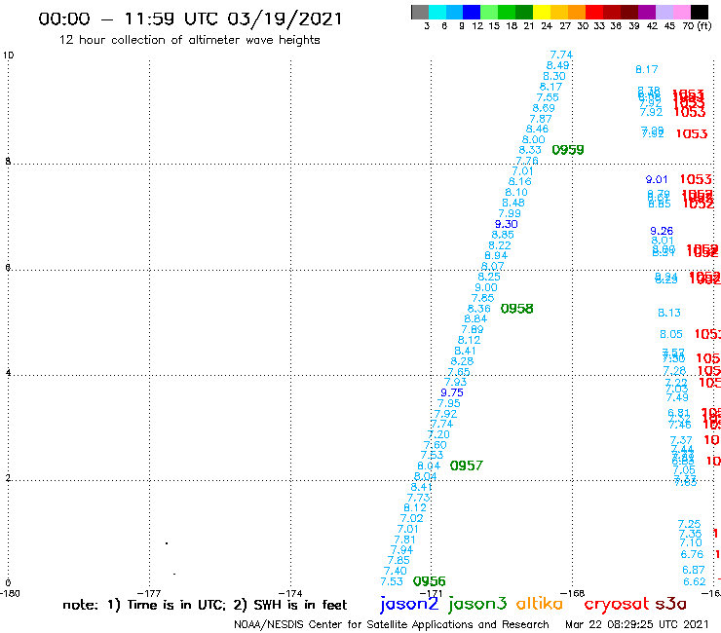Image resolution: width=721 pixels, height=633 pixels.
Task: Click the longitude axis label '-174'
Action: 290,593
